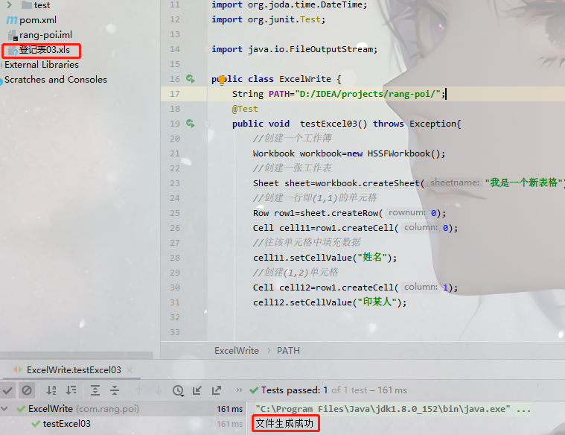Fold the import block at line 14
565x435 pixels.
[x=207, y=49]
